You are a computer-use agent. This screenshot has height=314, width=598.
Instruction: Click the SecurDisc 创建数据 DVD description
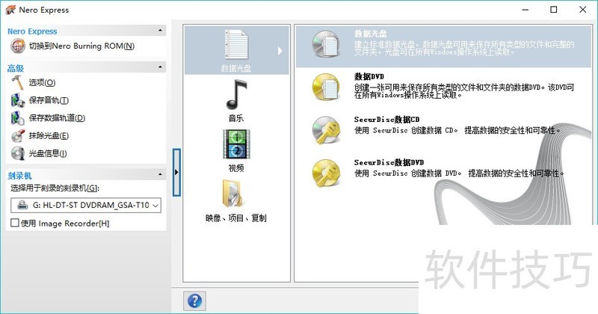click(459, 173)
